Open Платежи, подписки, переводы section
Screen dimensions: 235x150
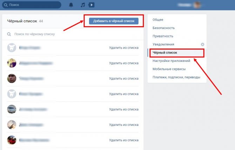[x=176, y=77]
